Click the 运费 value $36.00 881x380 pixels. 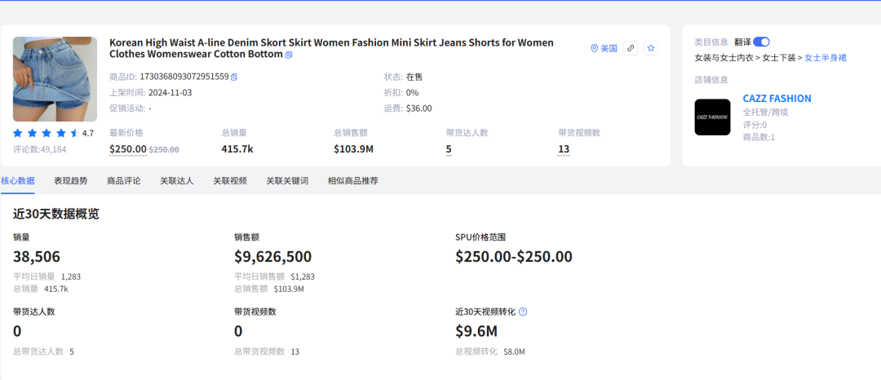pyautogui.click(x=419, y=108)
